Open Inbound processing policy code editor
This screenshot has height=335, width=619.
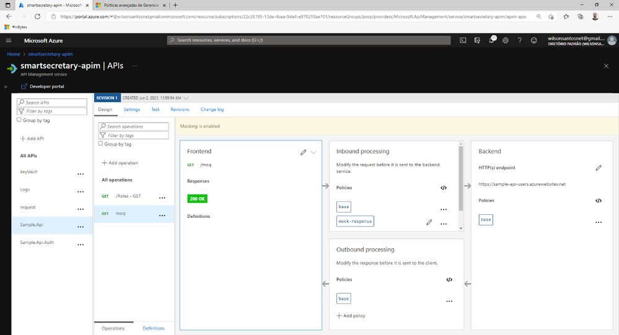coord(443,188)
